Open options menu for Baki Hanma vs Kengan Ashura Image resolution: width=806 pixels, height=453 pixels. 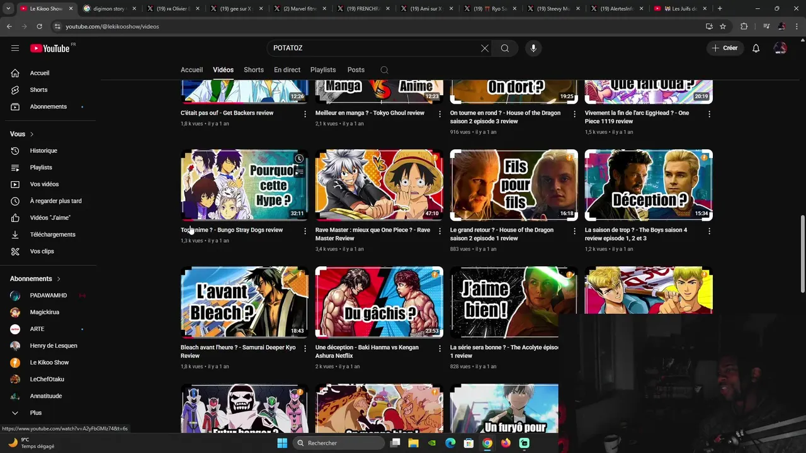pyautogui.click(x=440, y=348)
